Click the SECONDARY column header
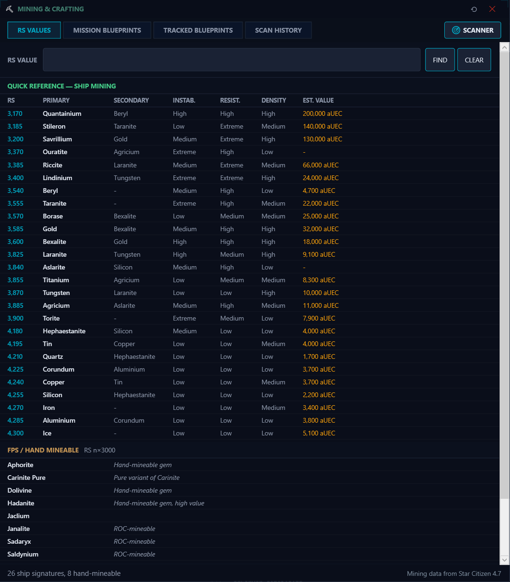This screenshot has width=510, height=582. click(x=131, y=100)
